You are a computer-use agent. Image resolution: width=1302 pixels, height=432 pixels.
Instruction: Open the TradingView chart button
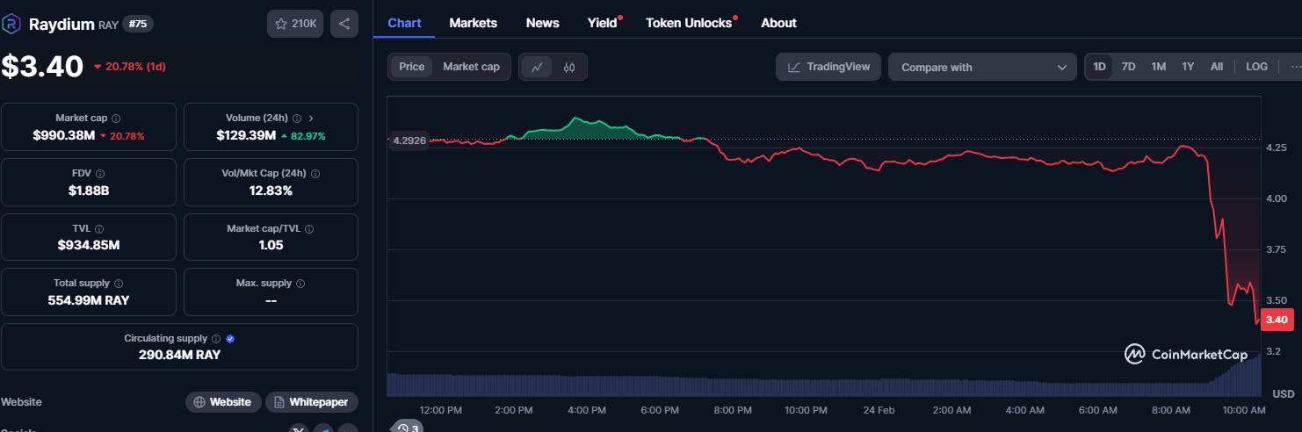click(x=828, y=67)
